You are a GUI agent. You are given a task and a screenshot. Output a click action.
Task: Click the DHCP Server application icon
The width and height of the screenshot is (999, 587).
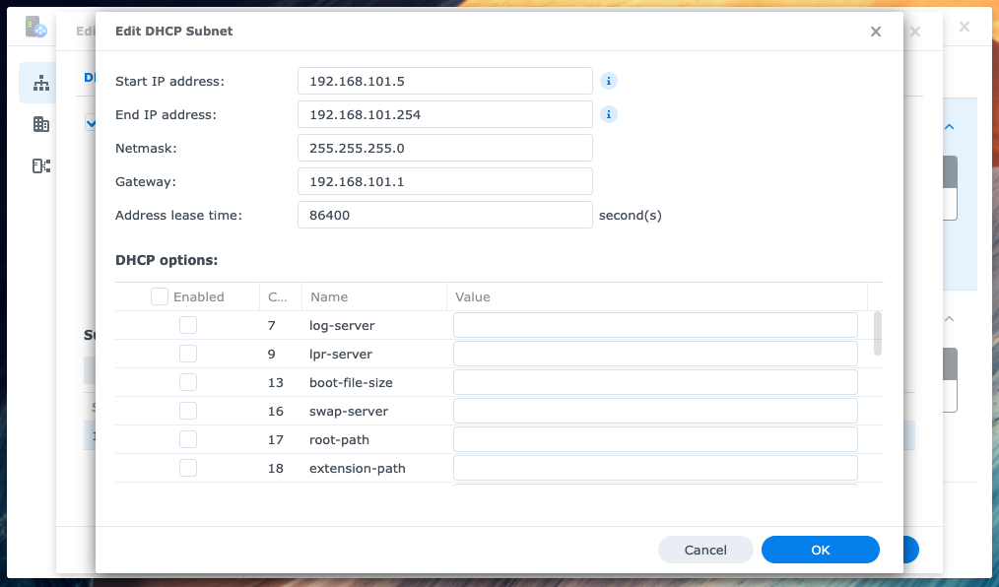tap(36, 27)
